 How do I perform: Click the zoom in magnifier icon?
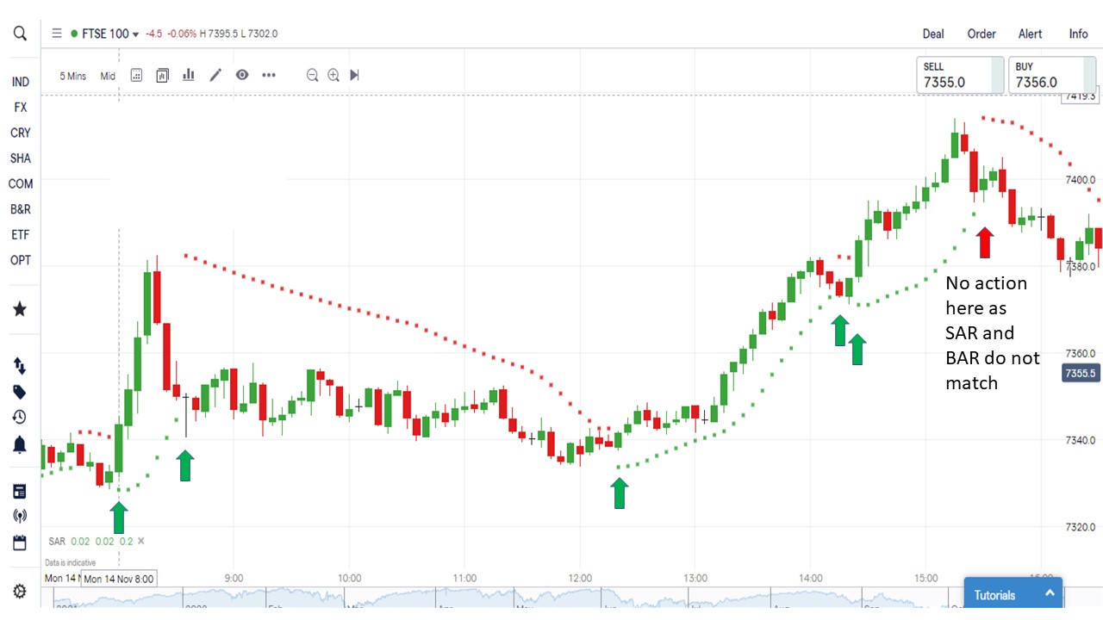tap(333, 75)
